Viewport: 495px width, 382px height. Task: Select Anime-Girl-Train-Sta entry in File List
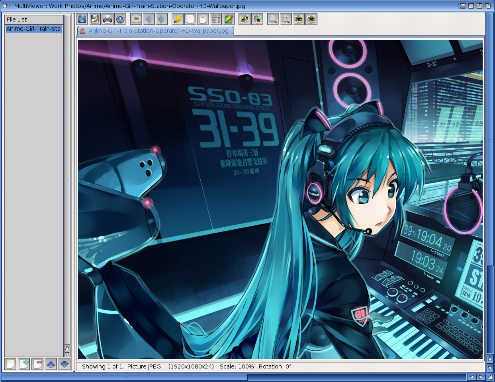[x=34, y=29]
